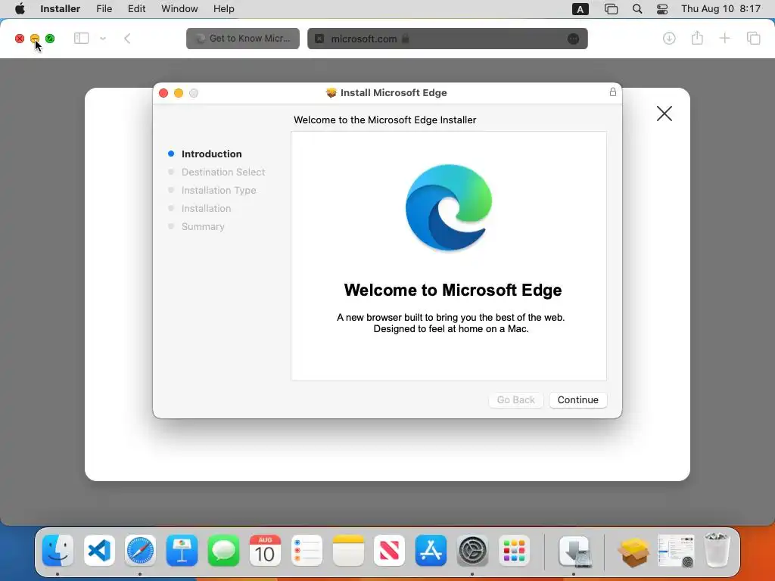
Task: Open Control Center in menu bar
Action: (x=662, y=9)
